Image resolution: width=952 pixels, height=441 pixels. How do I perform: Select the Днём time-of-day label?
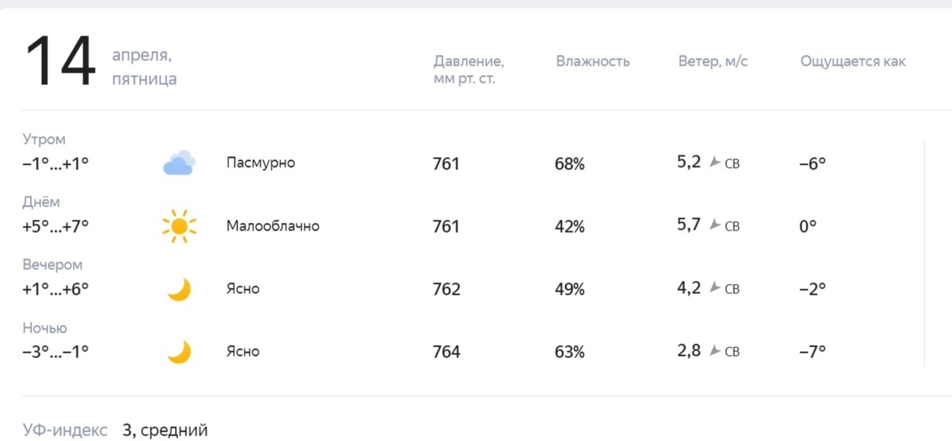(x=41, y=202)
